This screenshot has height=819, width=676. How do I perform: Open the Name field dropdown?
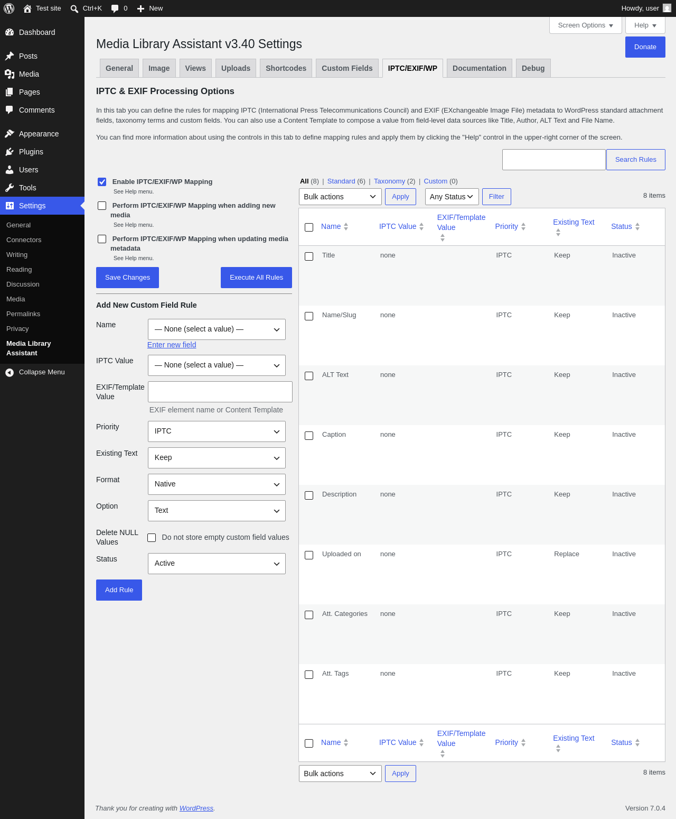217,329
